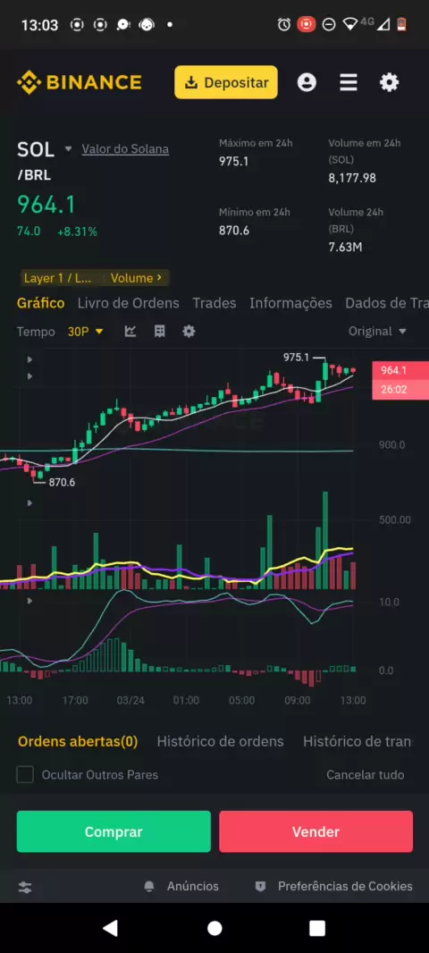Switch to Livro de Ordens tab
This screenshot has width=429, height=953.
coord(128,303)
